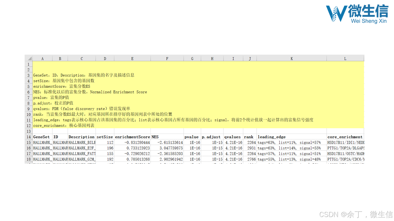Select column header E
The image size is (394, 221).
(x=132, y=58)
